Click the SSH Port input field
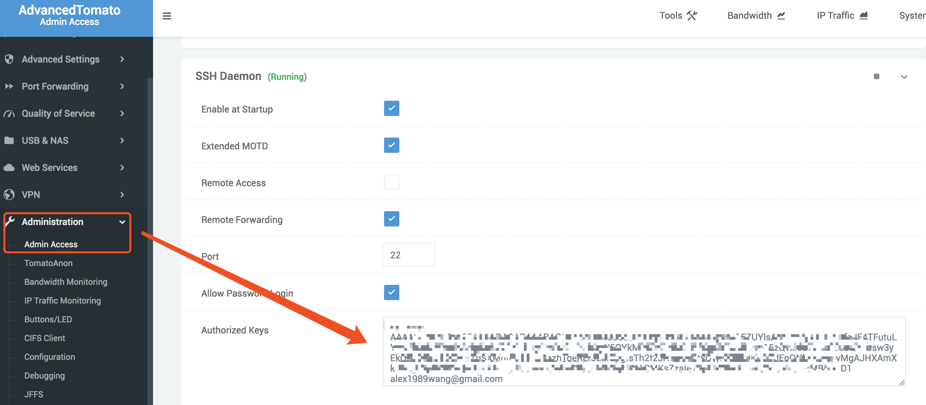Image resolution: width=926 pixels, height=405 pixels. coord(409,255)
